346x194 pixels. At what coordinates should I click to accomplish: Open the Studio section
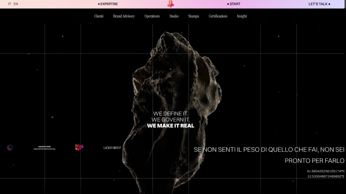[x=174, y=16]
